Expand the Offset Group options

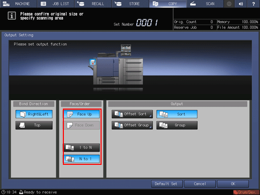tap(132, 125)
